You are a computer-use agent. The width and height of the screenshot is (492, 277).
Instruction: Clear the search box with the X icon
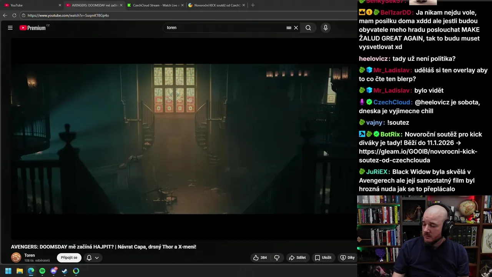296,28
